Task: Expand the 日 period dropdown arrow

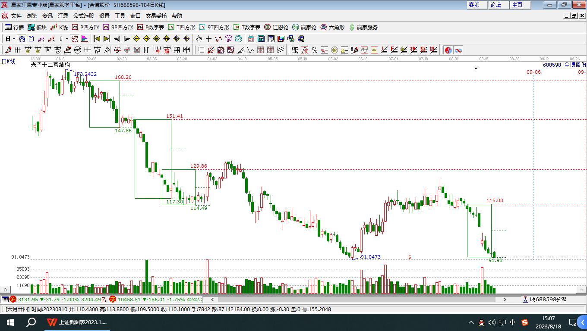Action: tap(14, 39)
